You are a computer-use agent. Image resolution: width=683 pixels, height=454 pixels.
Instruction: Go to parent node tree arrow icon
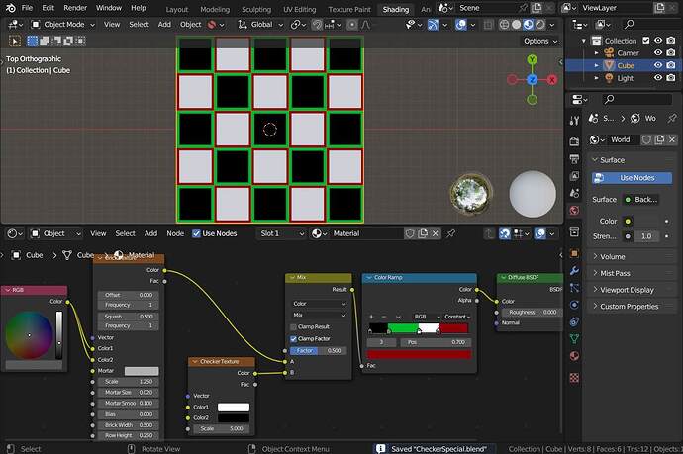click(490, 233)
